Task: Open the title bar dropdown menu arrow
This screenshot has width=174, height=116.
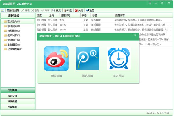Action: [x=150, y=3]
